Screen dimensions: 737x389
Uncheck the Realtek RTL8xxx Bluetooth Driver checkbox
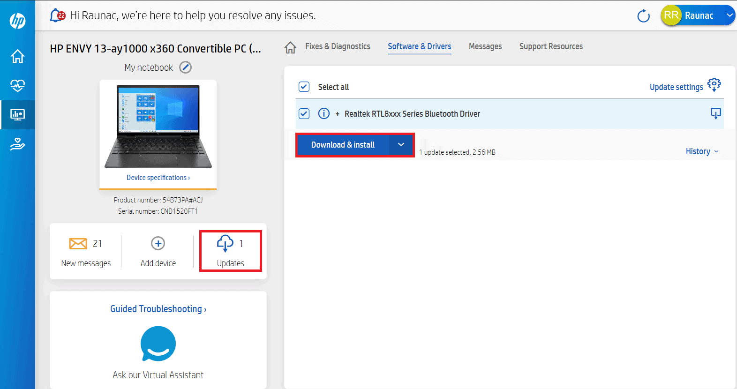[x=304, y=113]
